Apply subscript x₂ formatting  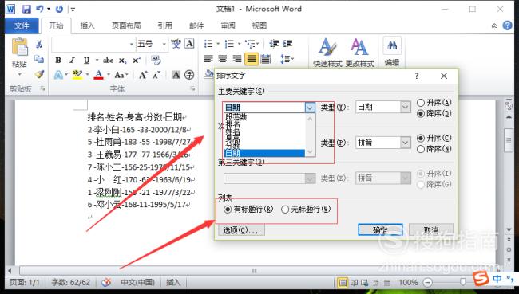point(122,61)
